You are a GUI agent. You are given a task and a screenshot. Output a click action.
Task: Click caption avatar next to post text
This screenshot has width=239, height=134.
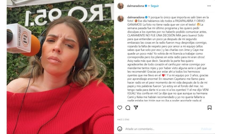(121, 19)
